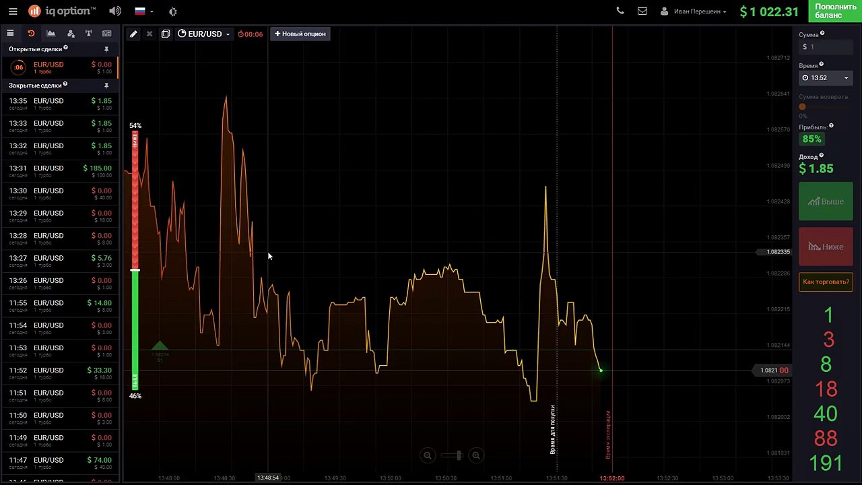Switch to the trade history tab

point(31,33)
